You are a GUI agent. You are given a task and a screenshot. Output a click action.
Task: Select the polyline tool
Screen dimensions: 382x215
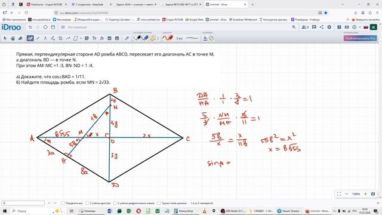click(x=53, y=38)
